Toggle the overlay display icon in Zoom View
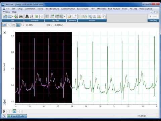This screenshot has width=161, height=121. click(x=14, y=25)
